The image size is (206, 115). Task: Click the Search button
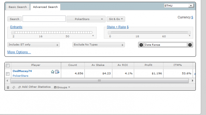[x=14, y=19]
